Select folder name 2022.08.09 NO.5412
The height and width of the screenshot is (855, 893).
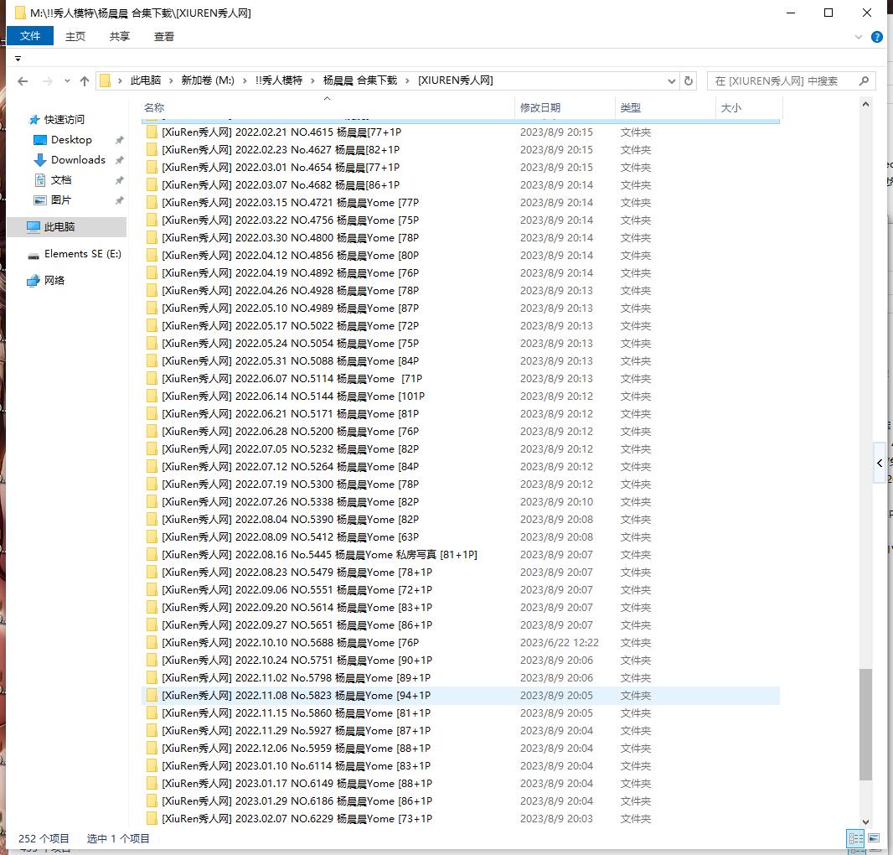[291, 537]
